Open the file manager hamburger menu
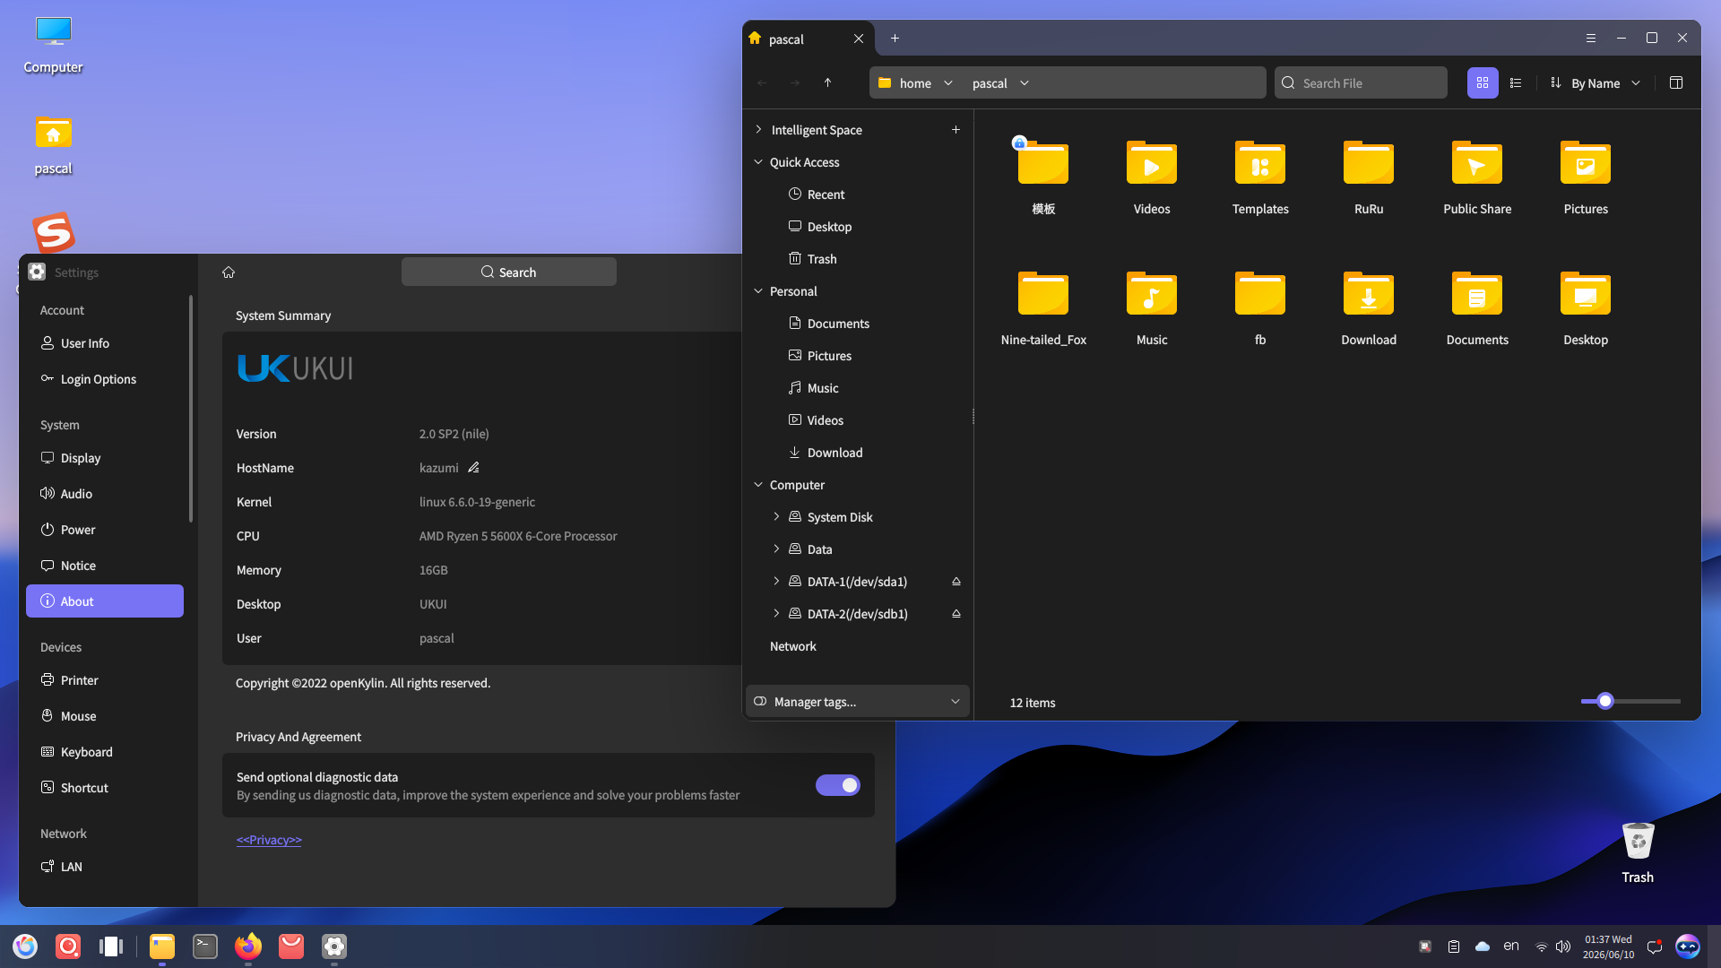This screenshot has height=968, width=1721. [1591, 38]
